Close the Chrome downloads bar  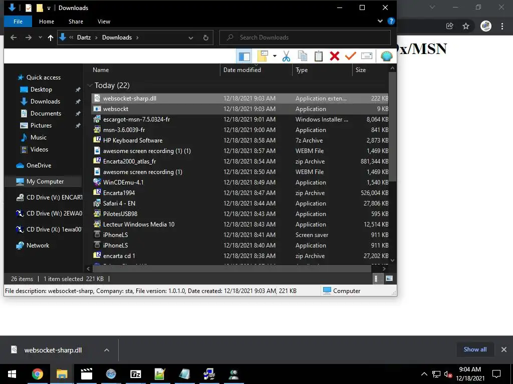(504, 349)
